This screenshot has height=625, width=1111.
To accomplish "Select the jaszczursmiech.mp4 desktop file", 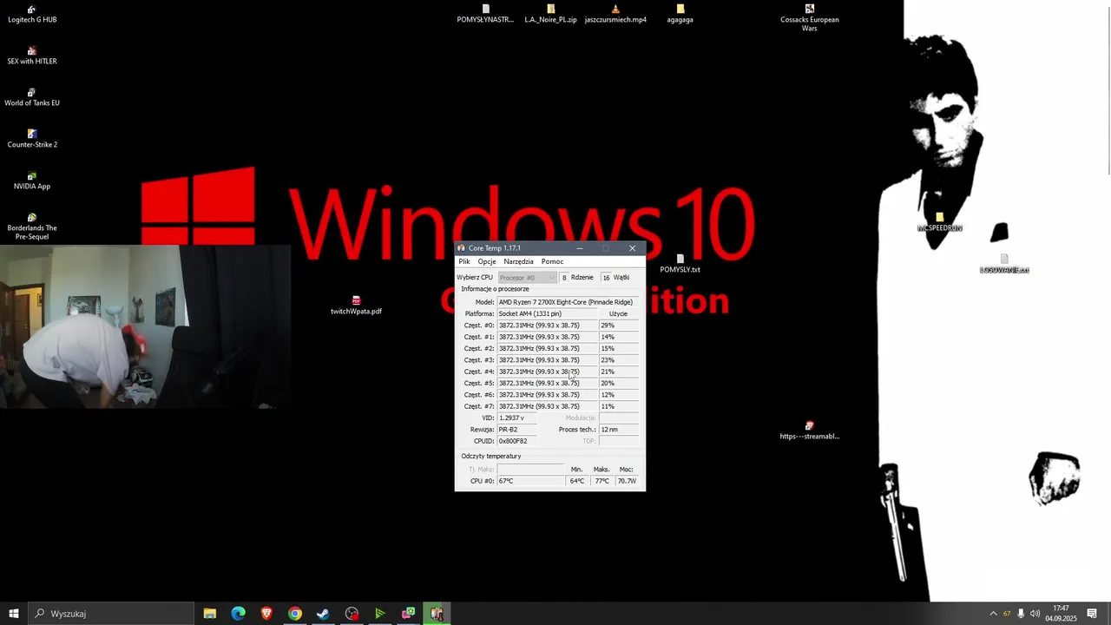I will (x=615, y=14).
